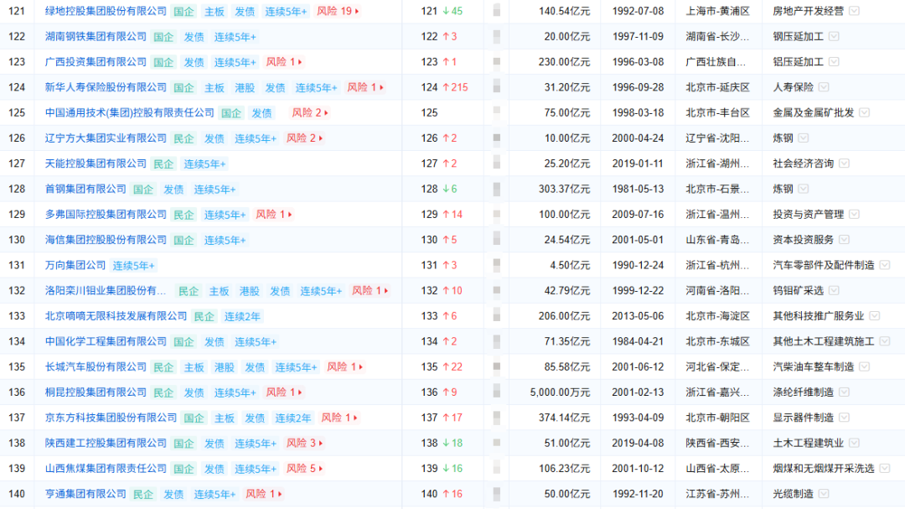Expand 风险 1 tag for 广西投资集团
The width and height of the screenshot is (905, 509).
(x=283, y=62)
